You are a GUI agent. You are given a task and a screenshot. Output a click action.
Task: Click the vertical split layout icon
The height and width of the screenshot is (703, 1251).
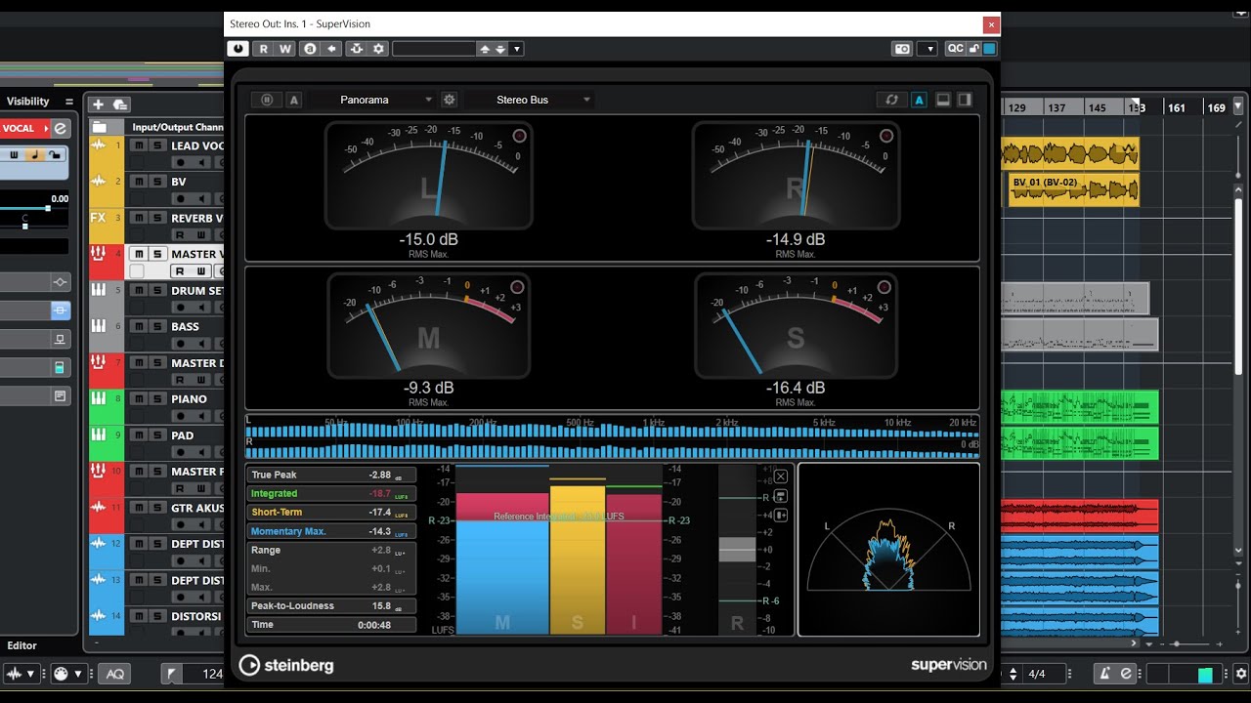tap(965, 100)
